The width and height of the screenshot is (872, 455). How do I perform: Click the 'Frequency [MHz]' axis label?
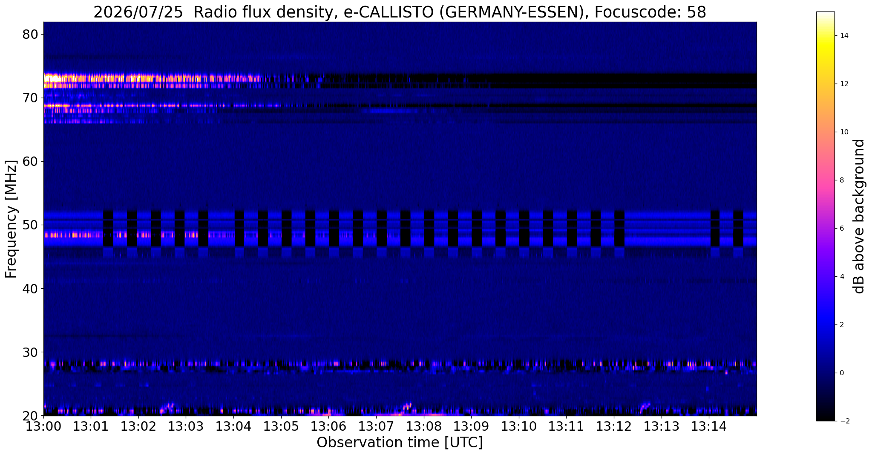tap(11, 219)
